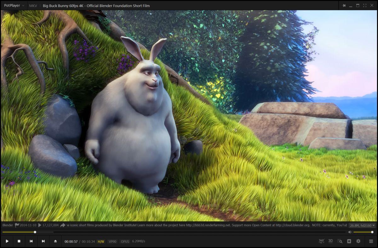This screenshot has width=378, height=248.
Task: Toggle H/W hardware acceleration indicator
Action: point(101,241)
